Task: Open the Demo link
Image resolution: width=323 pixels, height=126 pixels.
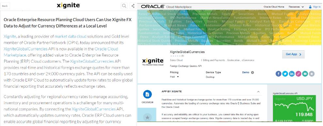Action: (246, 72)
